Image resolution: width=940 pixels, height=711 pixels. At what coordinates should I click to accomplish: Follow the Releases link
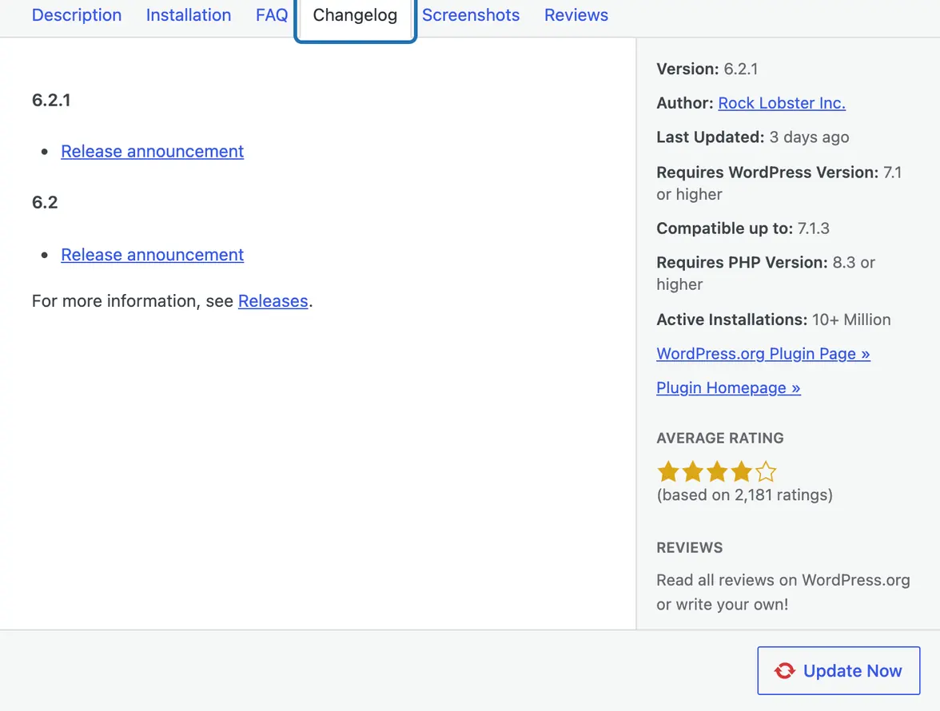click(273, 300)
